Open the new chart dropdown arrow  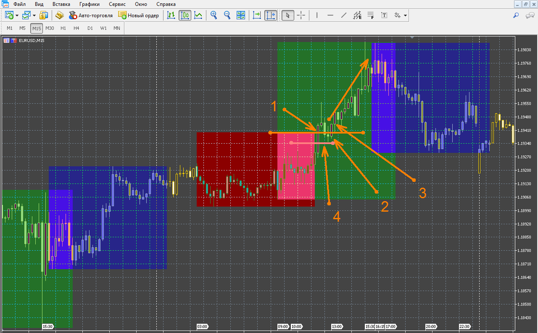tap(17, 16)
